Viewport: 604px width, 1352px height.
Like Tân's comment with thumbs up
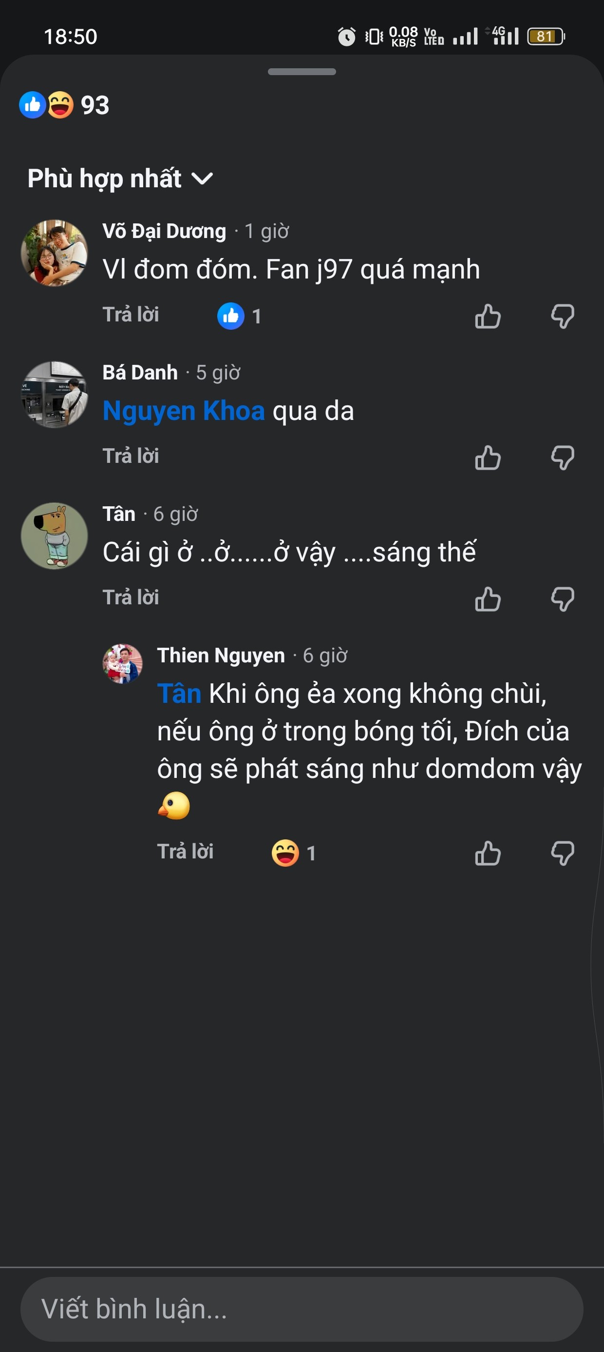(488, 599)
